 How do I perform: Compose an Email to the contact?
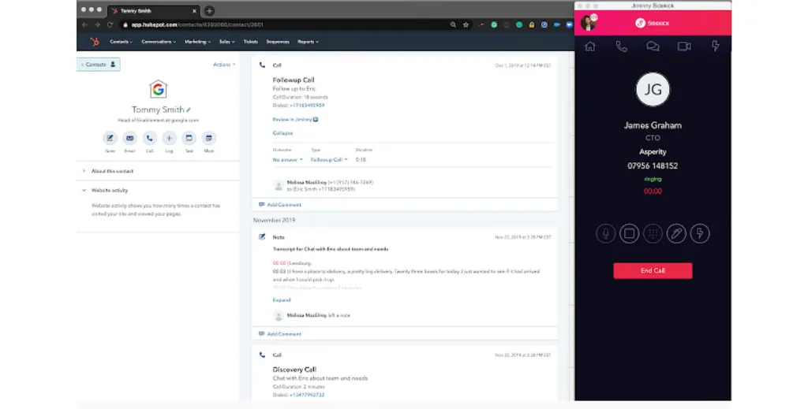[x=129, y=138]
